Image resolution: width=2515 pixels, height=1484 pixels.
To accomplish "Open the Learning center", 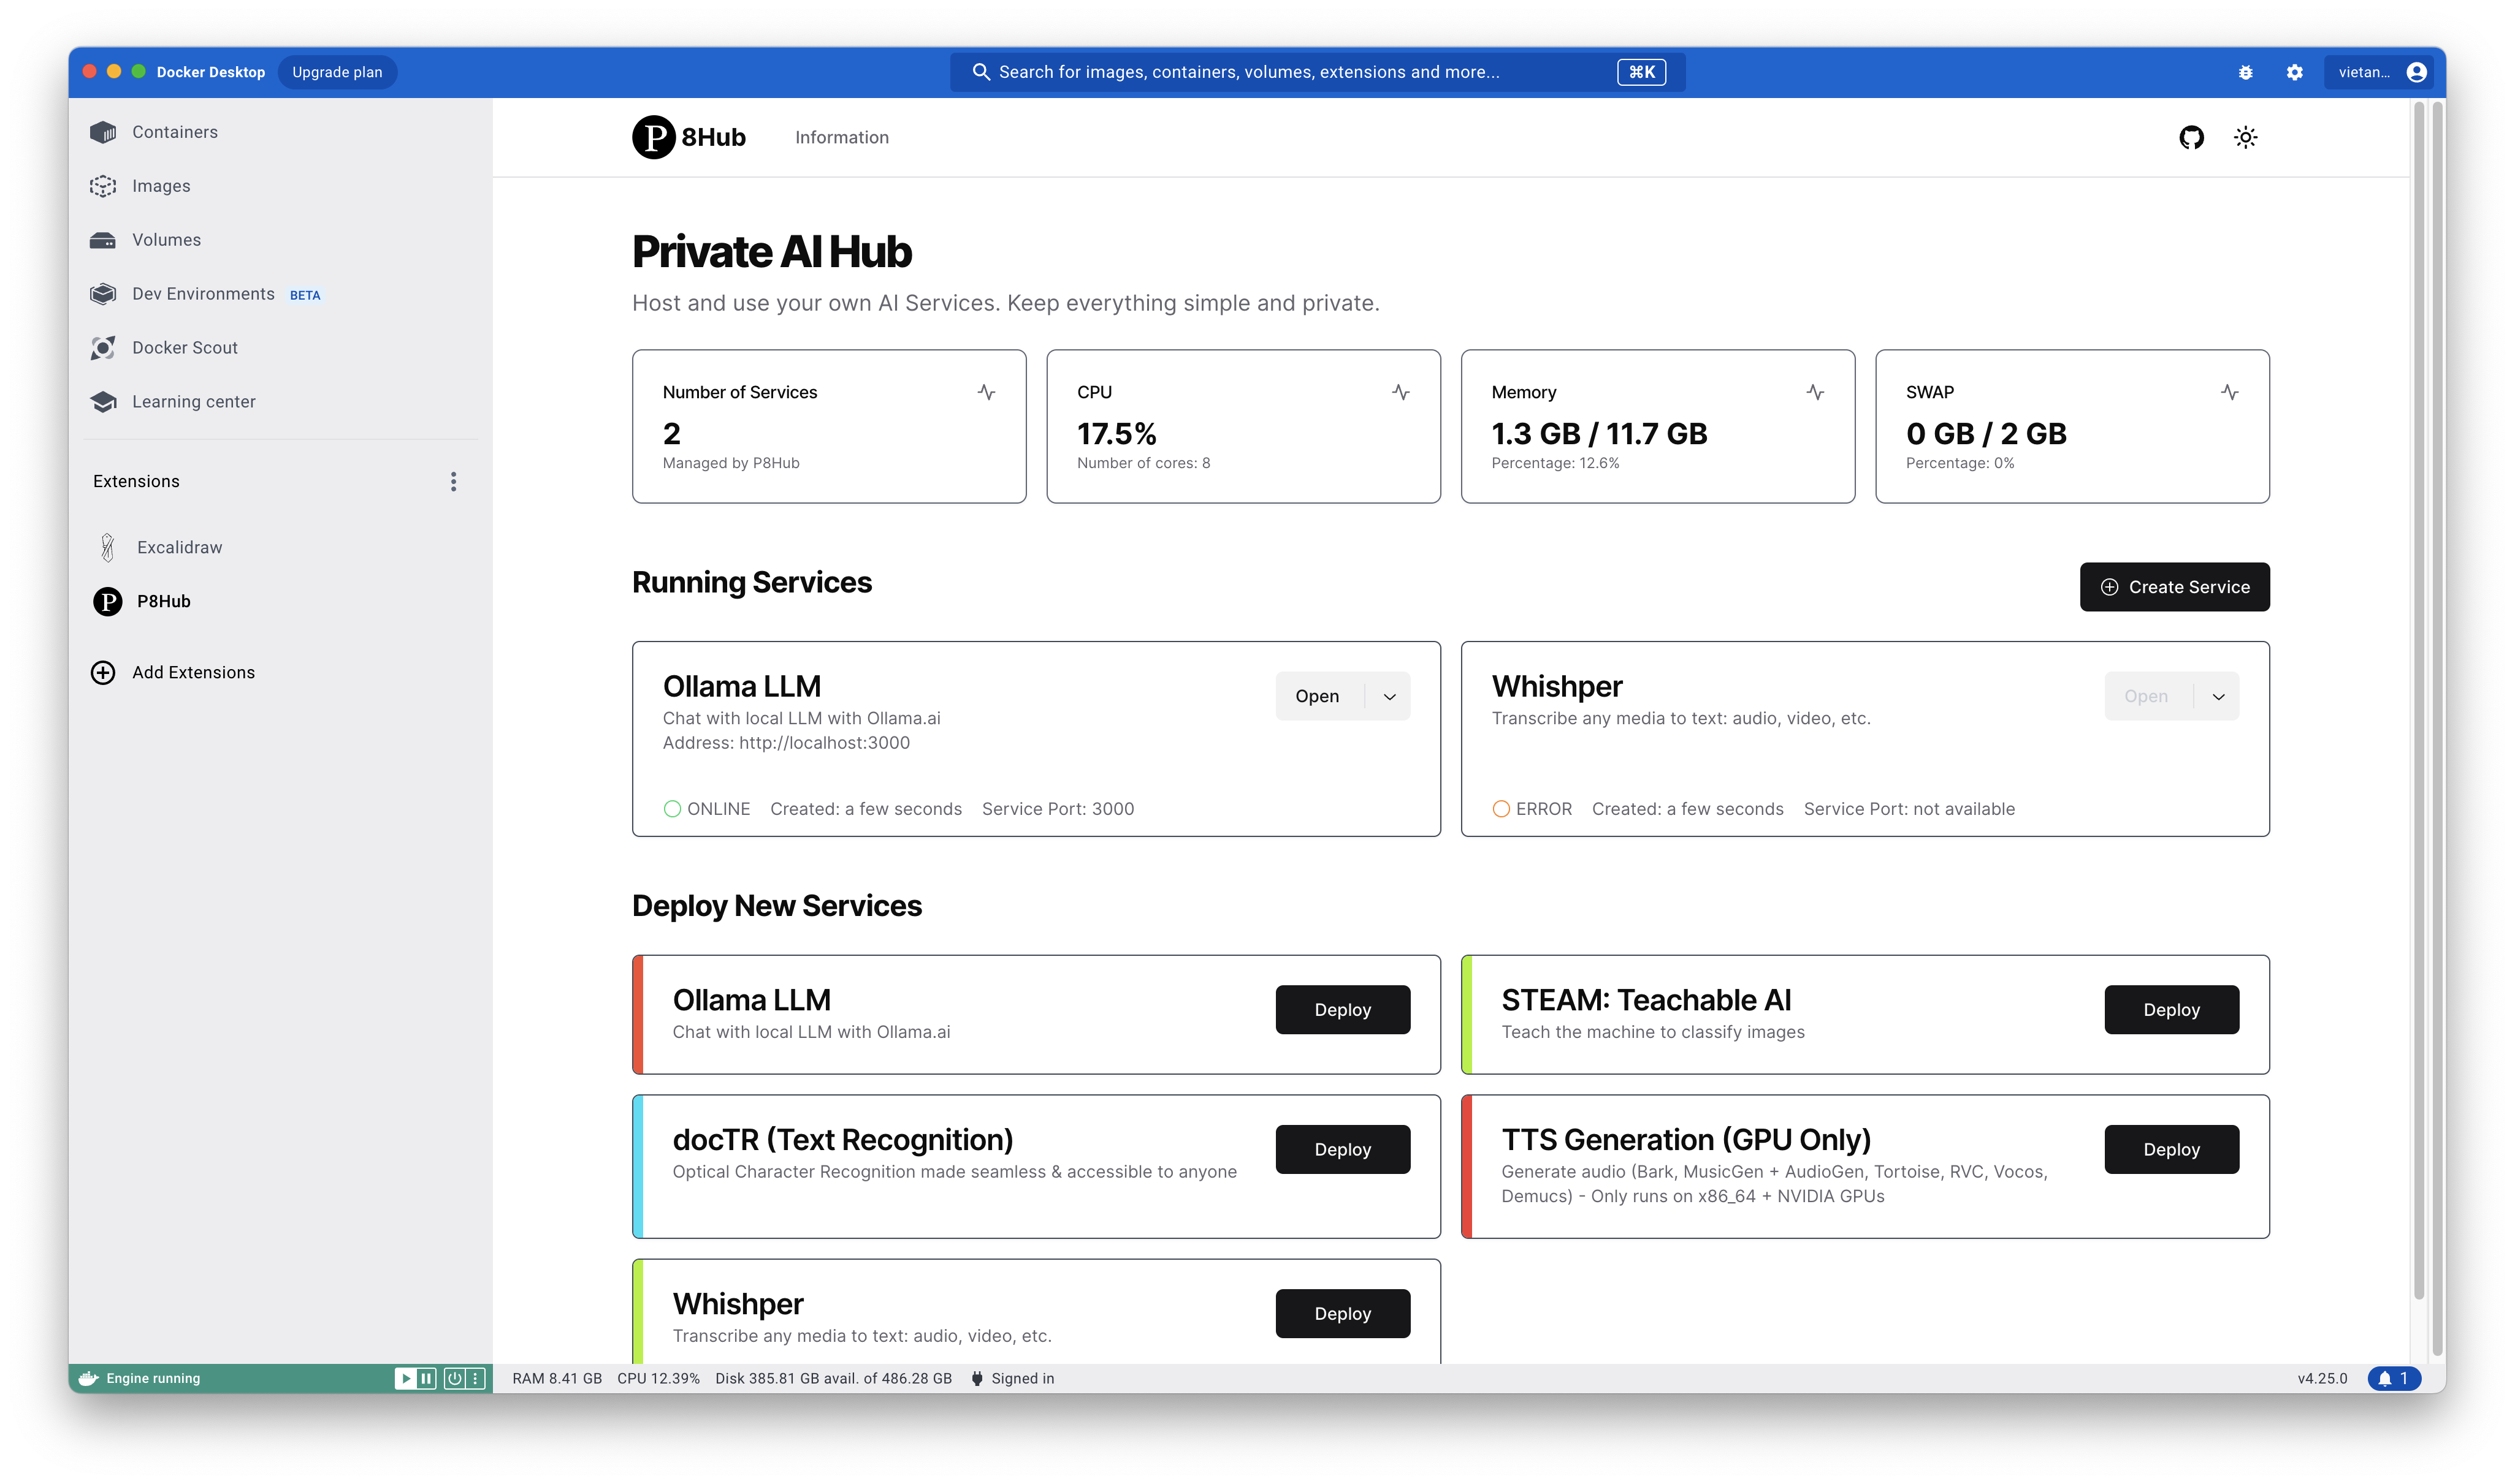I will [193, 401].
